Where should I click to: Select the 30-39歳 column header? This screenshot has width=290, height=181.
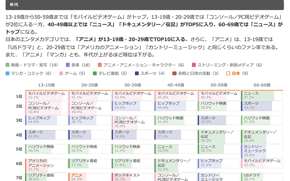click(133, 85)
